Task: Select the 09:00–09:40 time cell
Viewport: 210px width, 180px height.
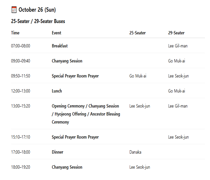Action: click(x=20, y=61)
